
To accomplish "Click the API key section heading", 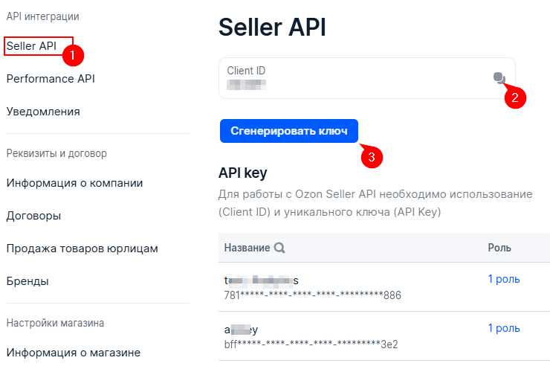I will pyautogui.click(x=243, y=173).
